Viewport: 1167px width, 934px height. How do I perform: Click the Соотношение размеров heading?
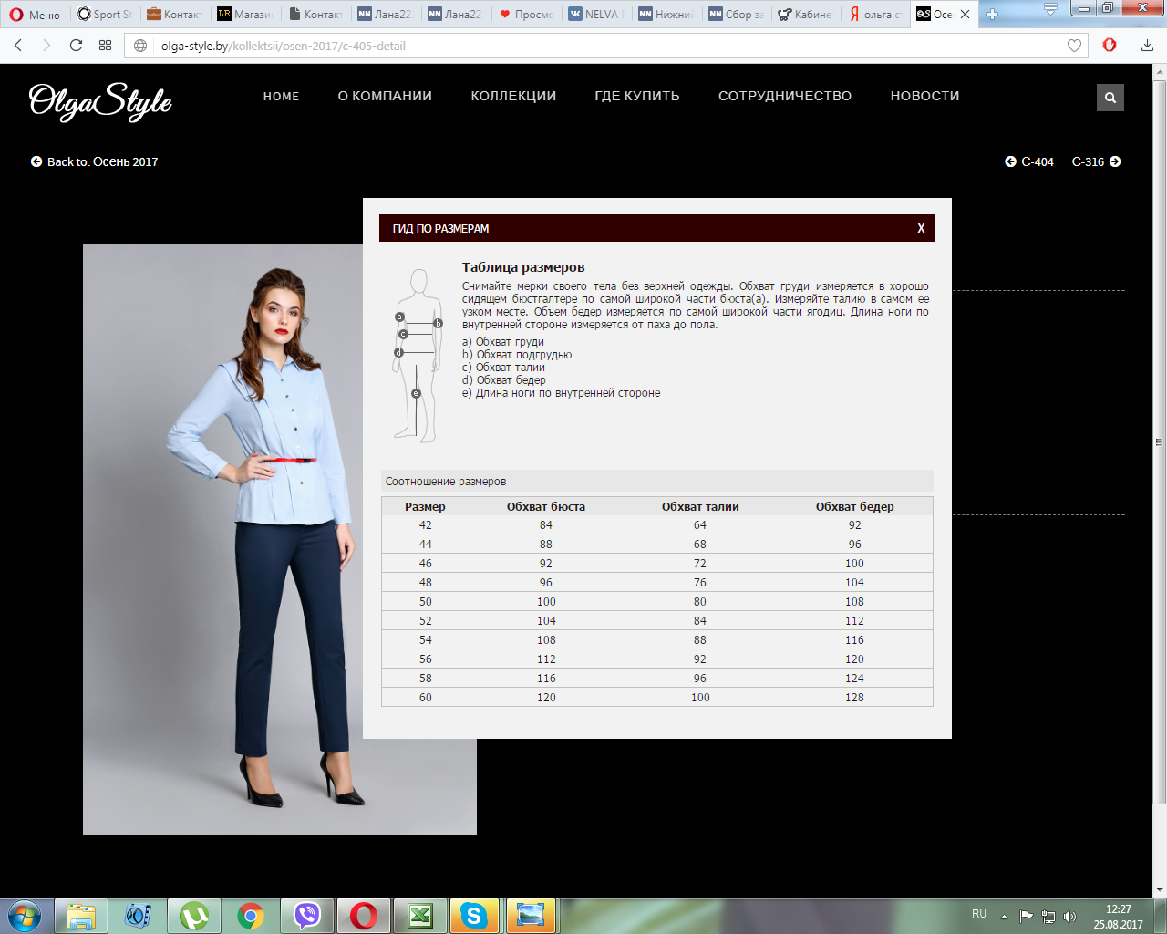coord(445,482)
